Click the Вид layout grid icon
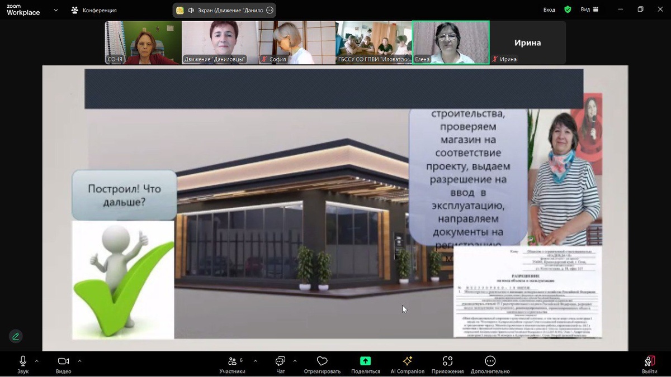671x377 pixels. pos(596,9)
